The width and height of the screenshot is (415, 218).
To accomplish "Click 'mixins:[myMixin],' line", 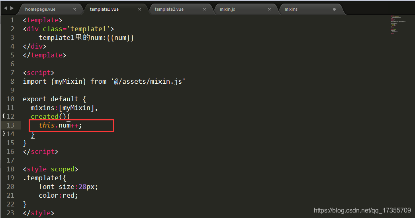I will (64, 108).
